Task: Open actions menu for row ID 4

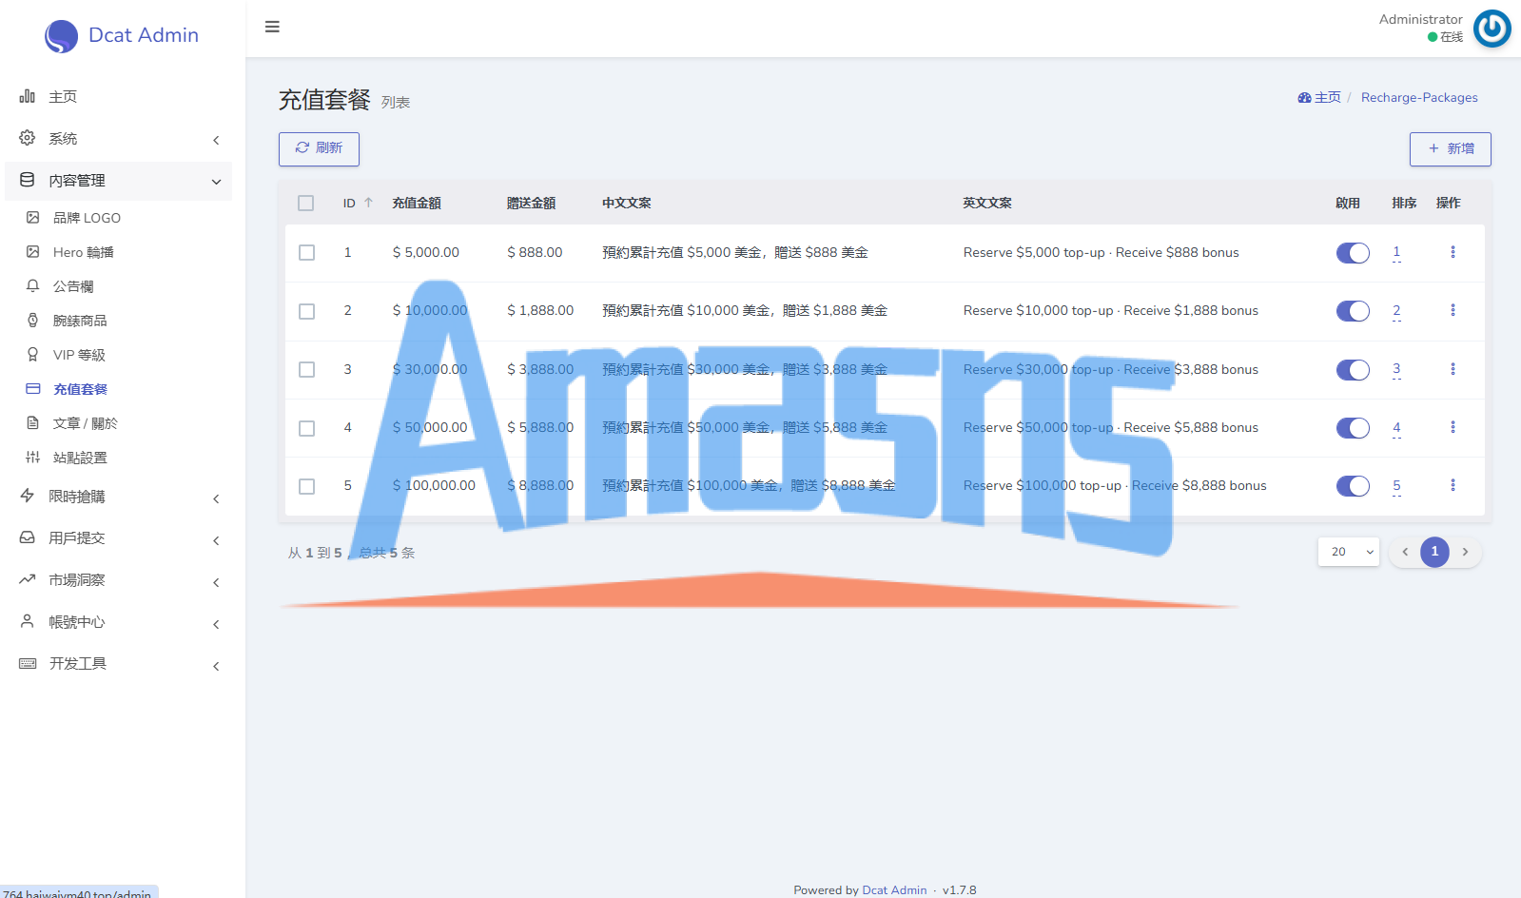Action: point(1453,427)
